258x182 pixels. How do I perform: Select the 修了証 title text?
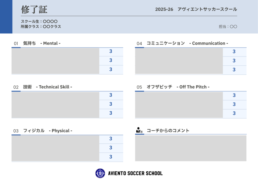tap(34, 10)
